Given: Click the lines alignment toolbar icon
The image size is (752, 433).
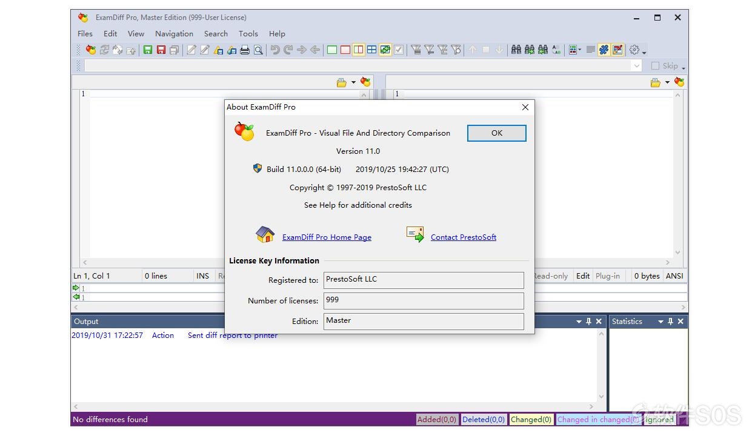Looking at the screenshot, I should 591,50.
